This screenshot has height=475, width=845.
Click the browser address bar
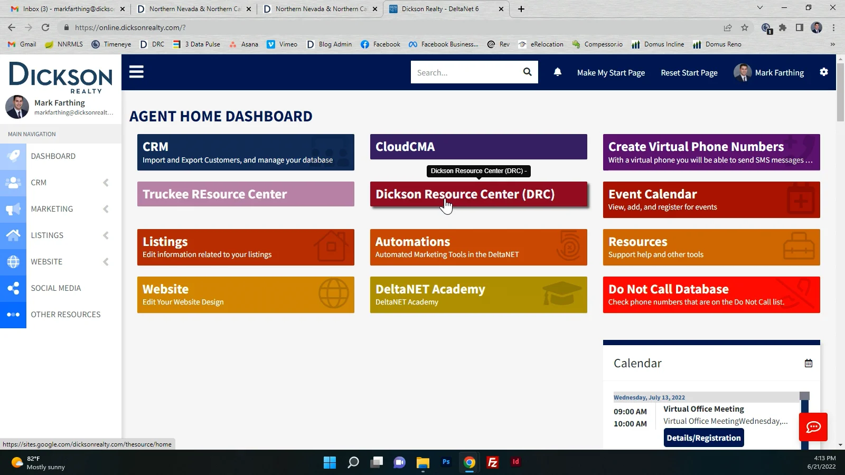(x=391, y=27)
